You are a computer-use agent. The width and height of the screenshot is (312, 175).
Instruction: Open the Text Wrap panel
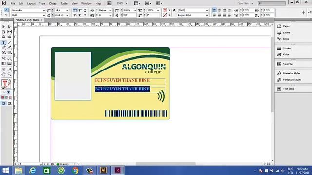(289, 89)
